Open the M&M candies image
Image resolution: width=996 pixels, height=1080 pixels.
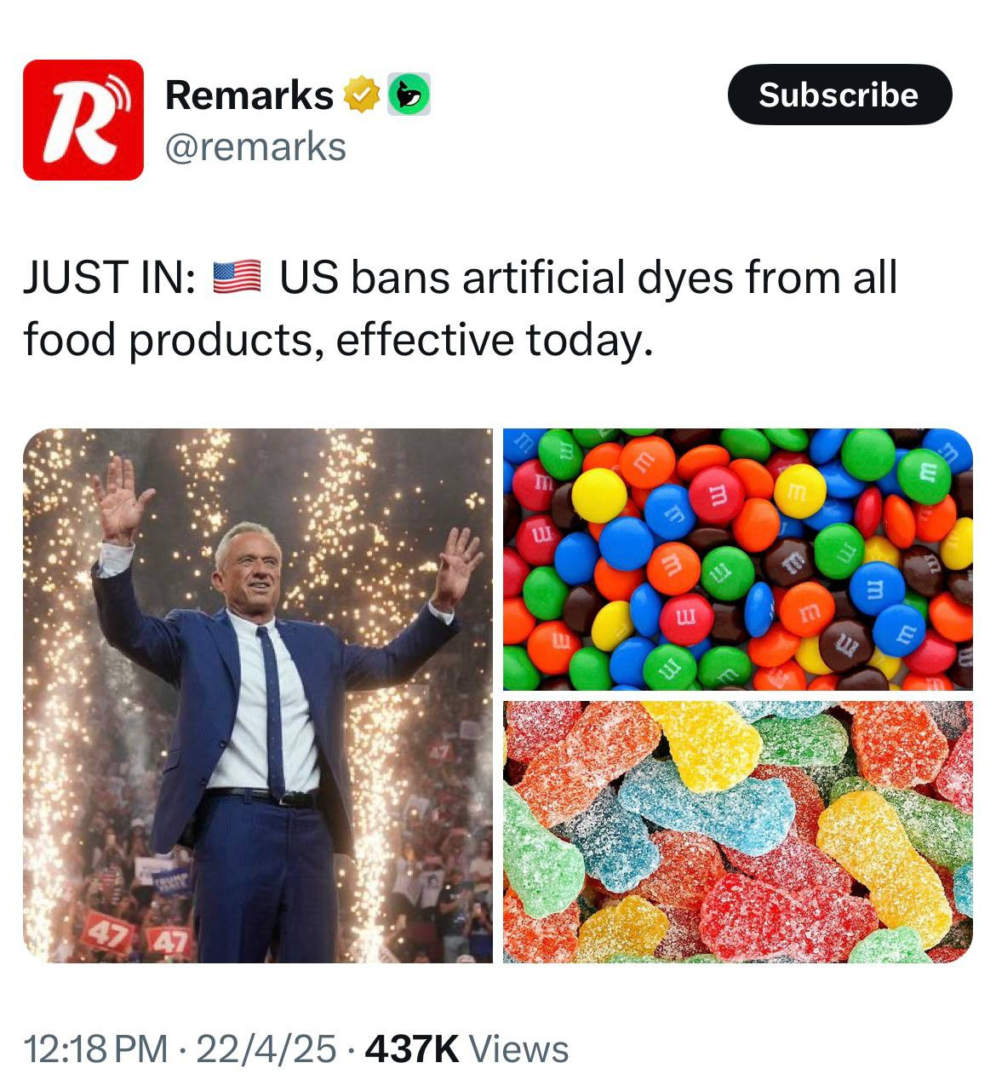coord(737,559)
